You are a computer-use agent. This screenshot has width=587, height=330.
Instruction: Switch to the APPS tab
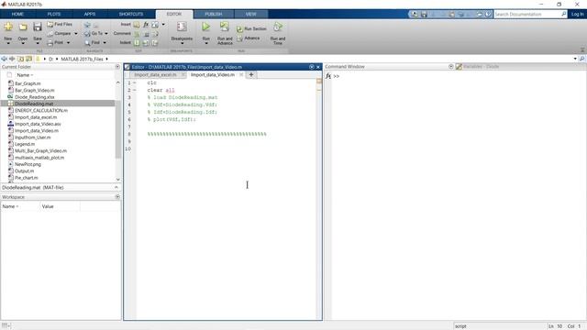pos(90,15)
